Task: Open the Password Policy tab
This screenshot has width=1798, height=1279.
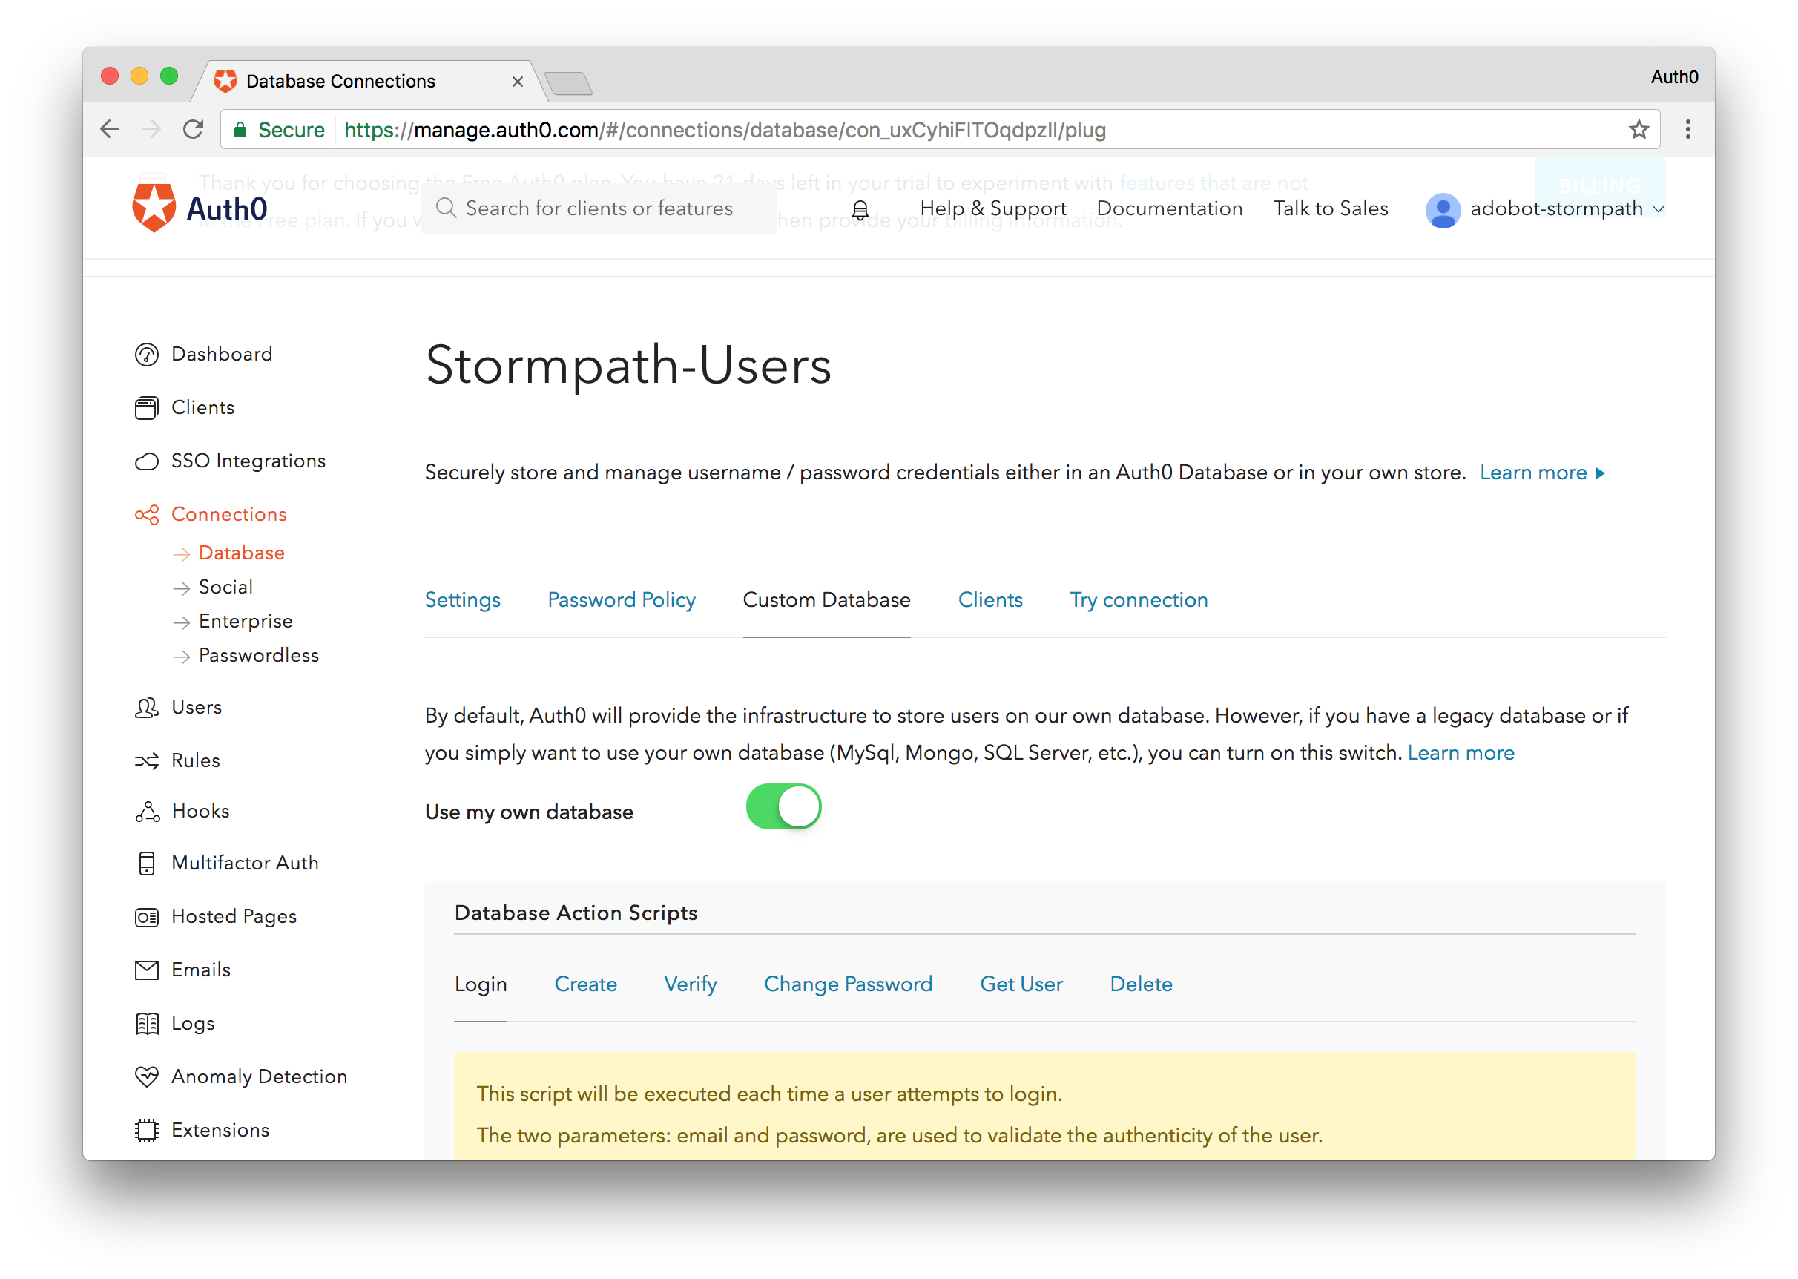Action: (x=621, y=599)
